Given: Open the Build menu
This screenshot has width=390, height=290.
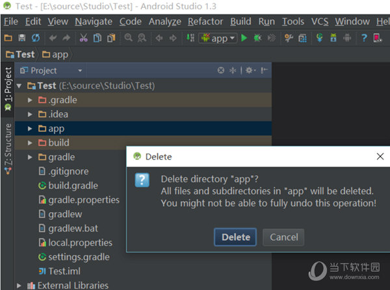Looking at the screenshot, I should point(240,21).
